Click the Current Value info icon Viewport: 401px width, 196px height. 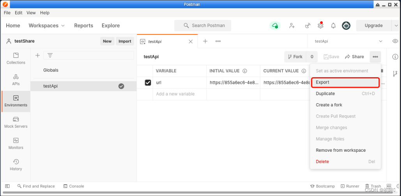coord(304,71)
